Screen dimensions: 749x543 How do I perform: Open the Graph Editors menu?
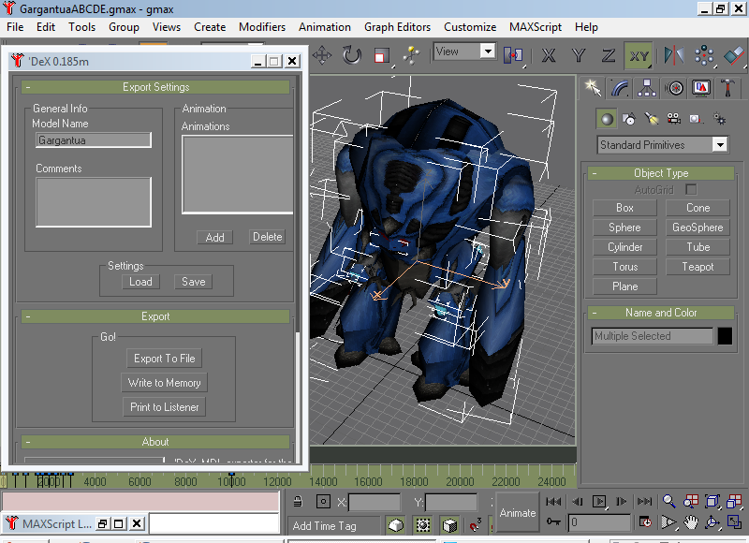click(x=397, y=27)
